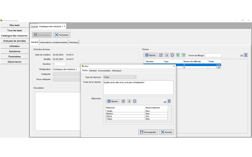Close the Éditer dialog with its X

(x=174, y=66)
